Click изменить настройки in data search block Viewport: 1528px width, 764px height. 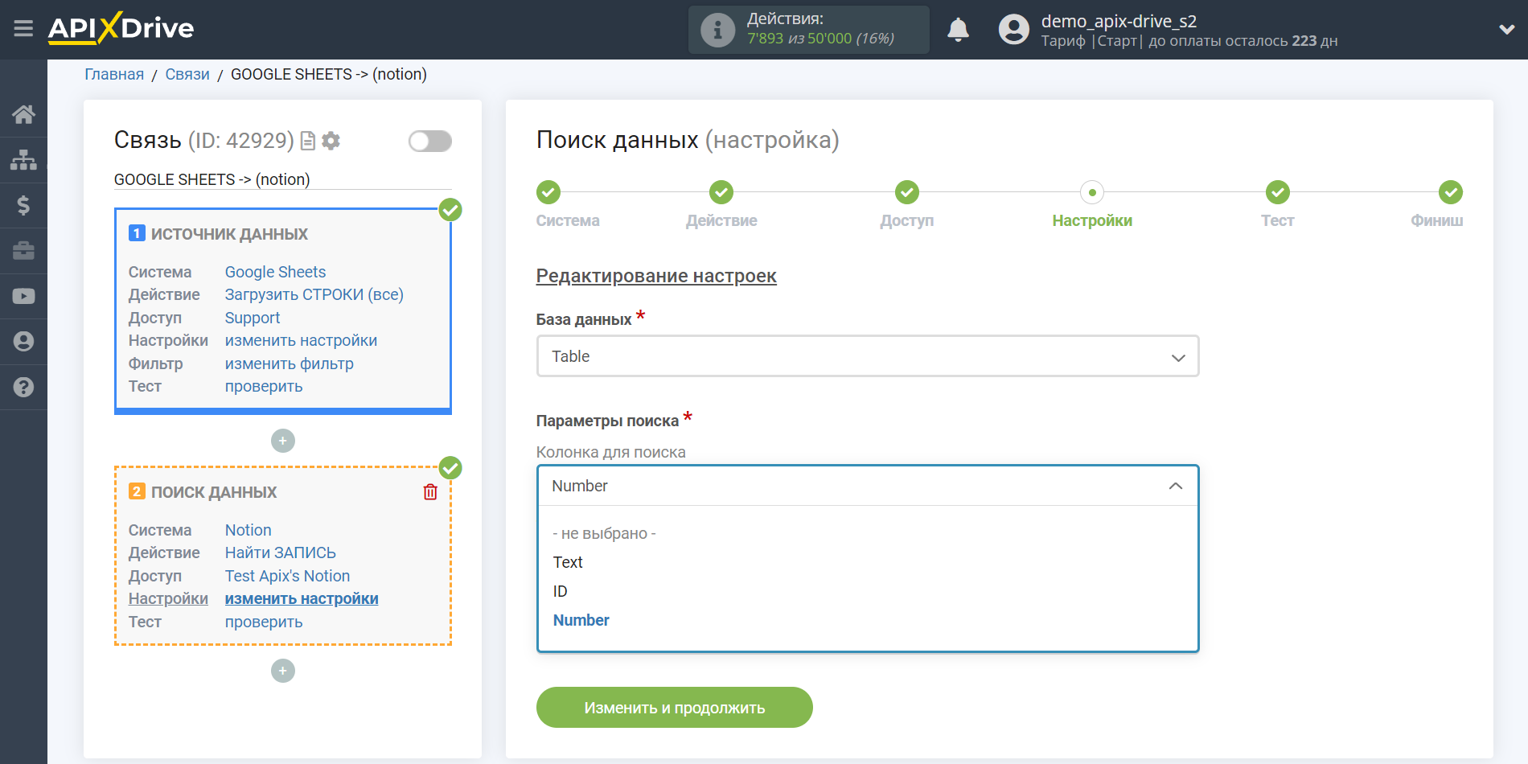302,598
